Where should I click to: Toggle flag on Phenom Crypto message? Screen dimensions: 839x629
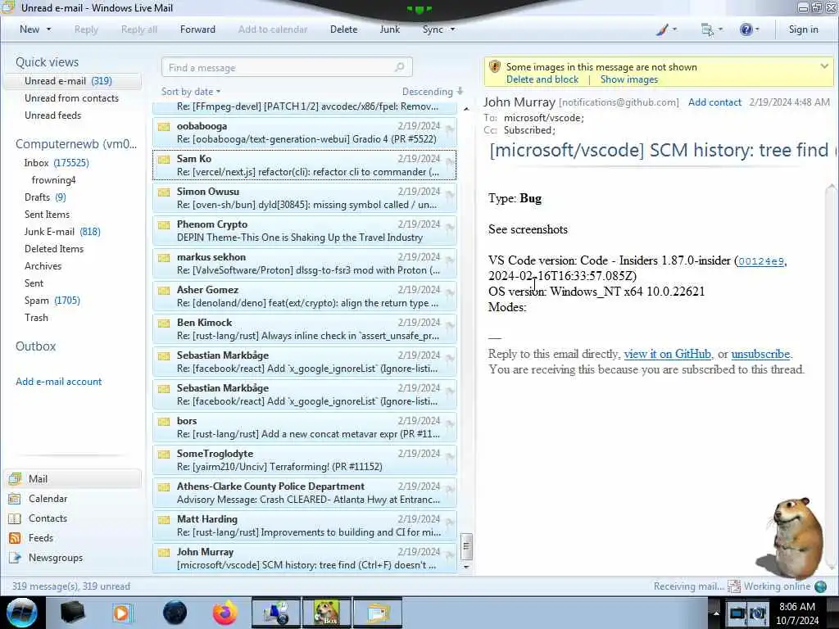click(x=450, y=226)
